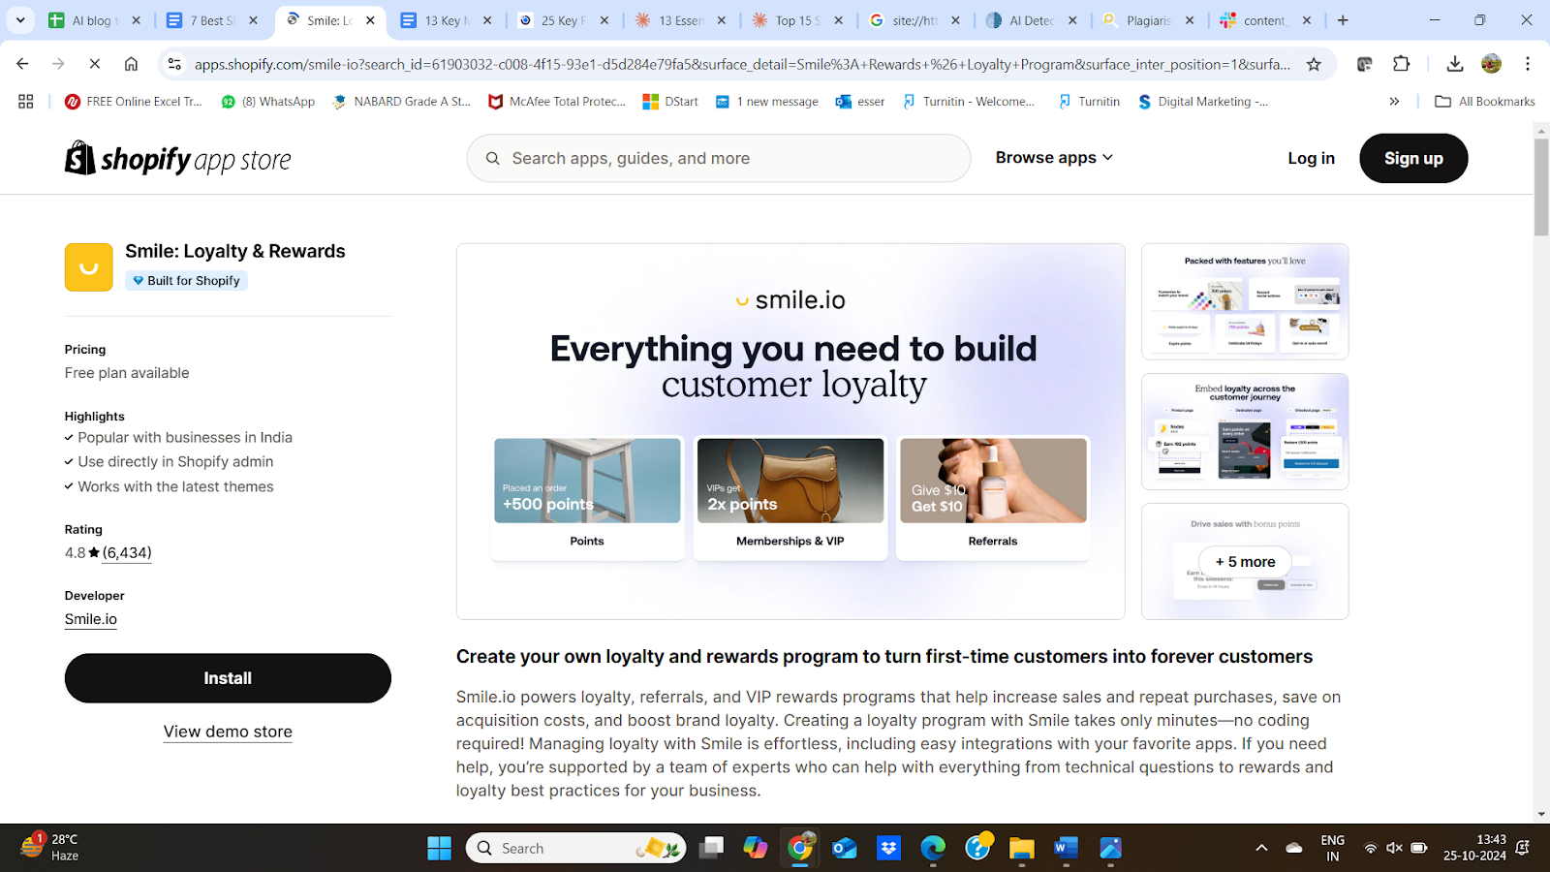Show hidden system tray icons
1550x872 pixels.
point(1261,848)
